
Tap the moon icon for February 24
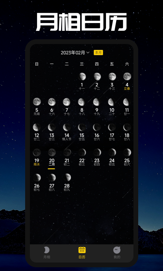tap(112, 152)
